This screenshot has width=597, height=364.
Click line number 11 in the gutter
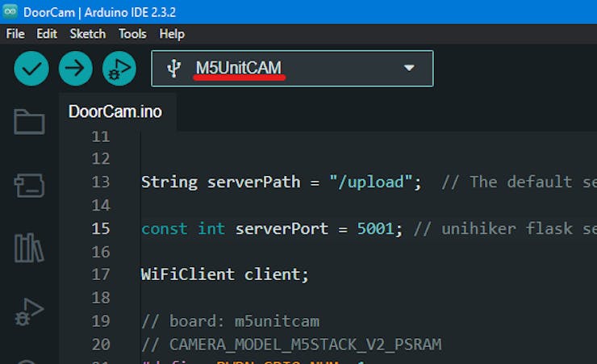[x=101, y=136]
